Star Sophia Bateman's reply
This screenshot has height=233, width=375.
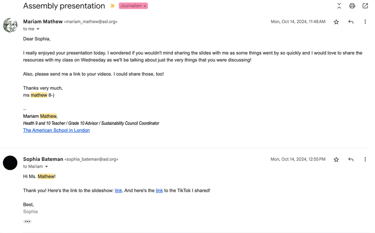tap(336, 160)
